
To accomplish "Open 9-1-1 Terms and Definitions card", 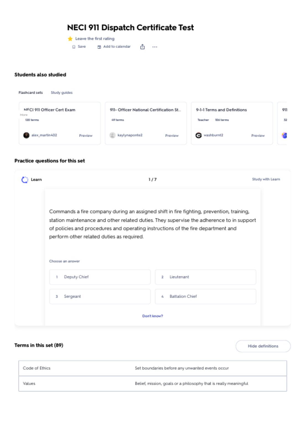I will [x=232, y=123].
